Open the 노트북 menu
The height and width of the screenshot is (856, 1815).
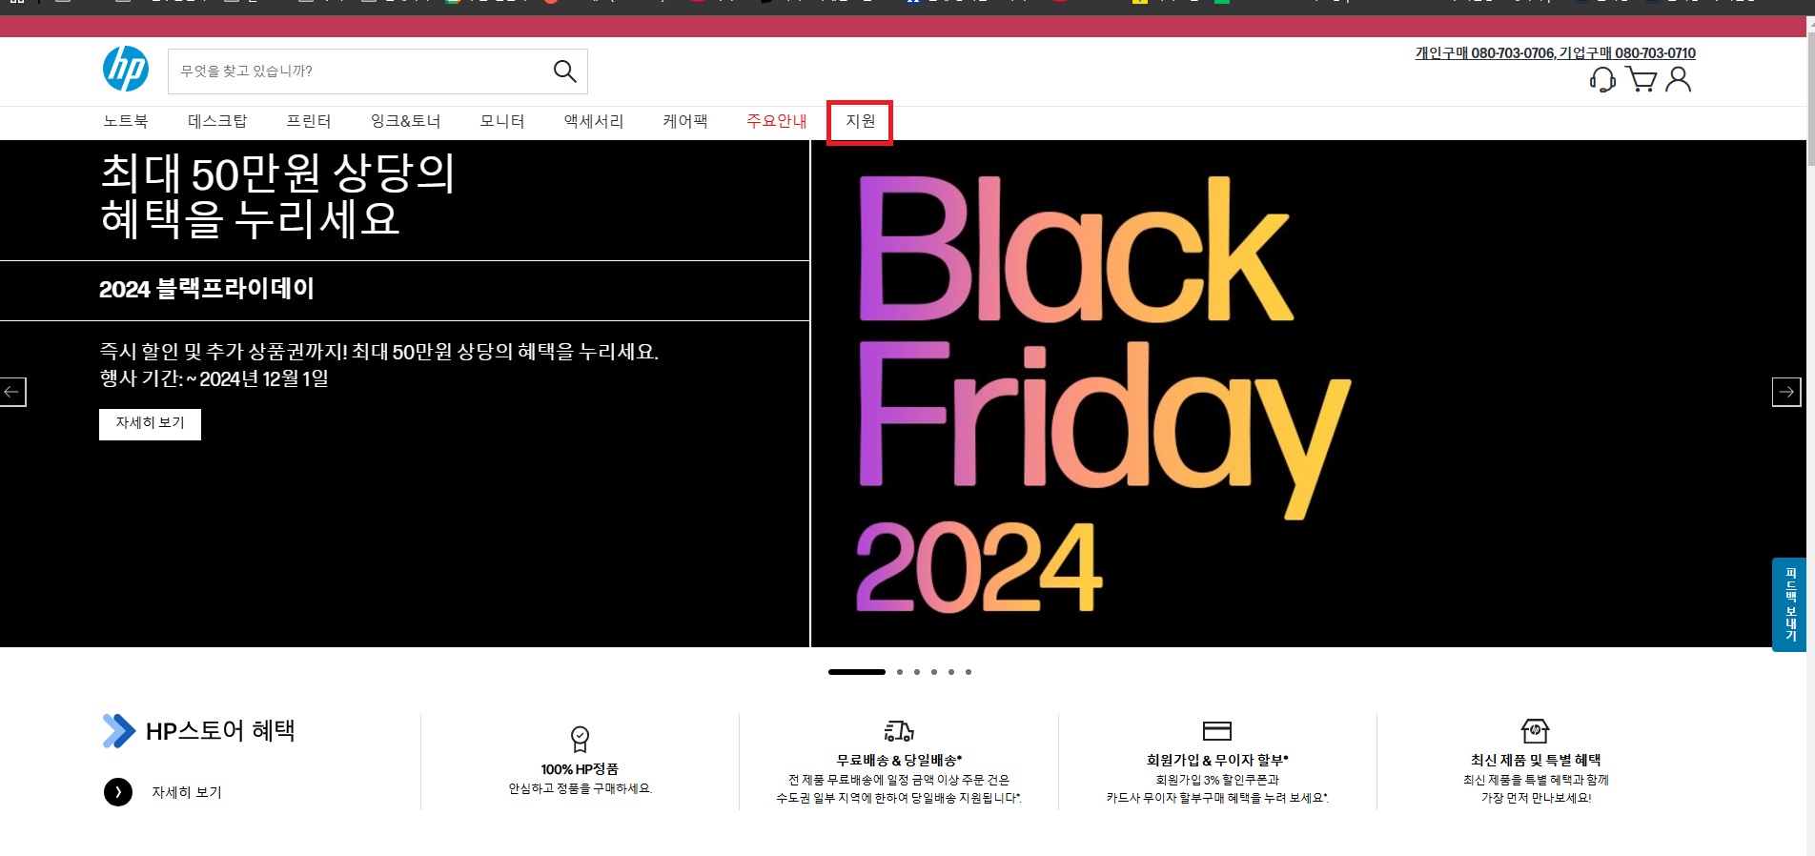pyautogui.click(x=126, y=121)
